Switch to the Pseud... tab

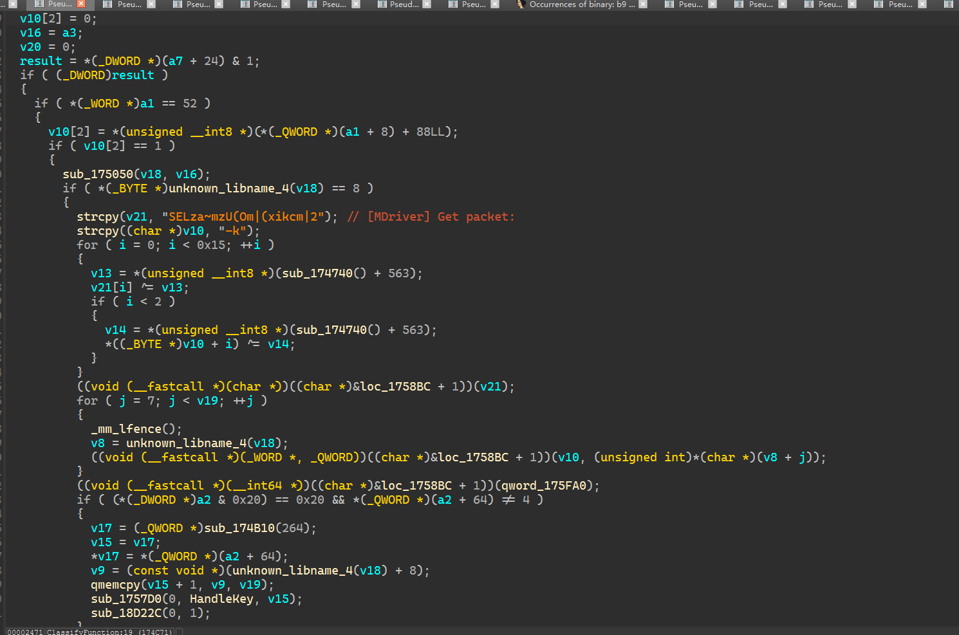point(404,4)
